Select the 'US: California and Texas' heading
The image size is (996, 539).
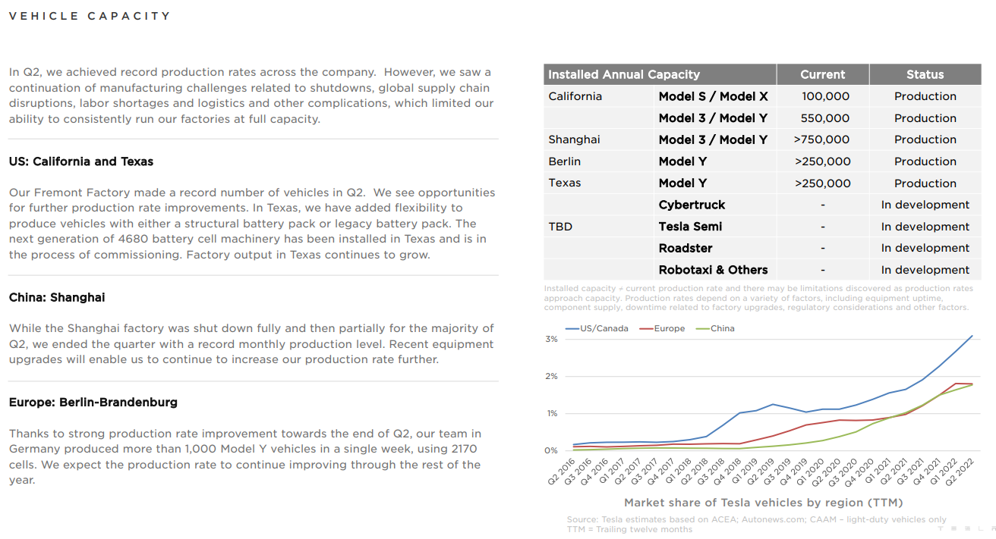(81, 161)
